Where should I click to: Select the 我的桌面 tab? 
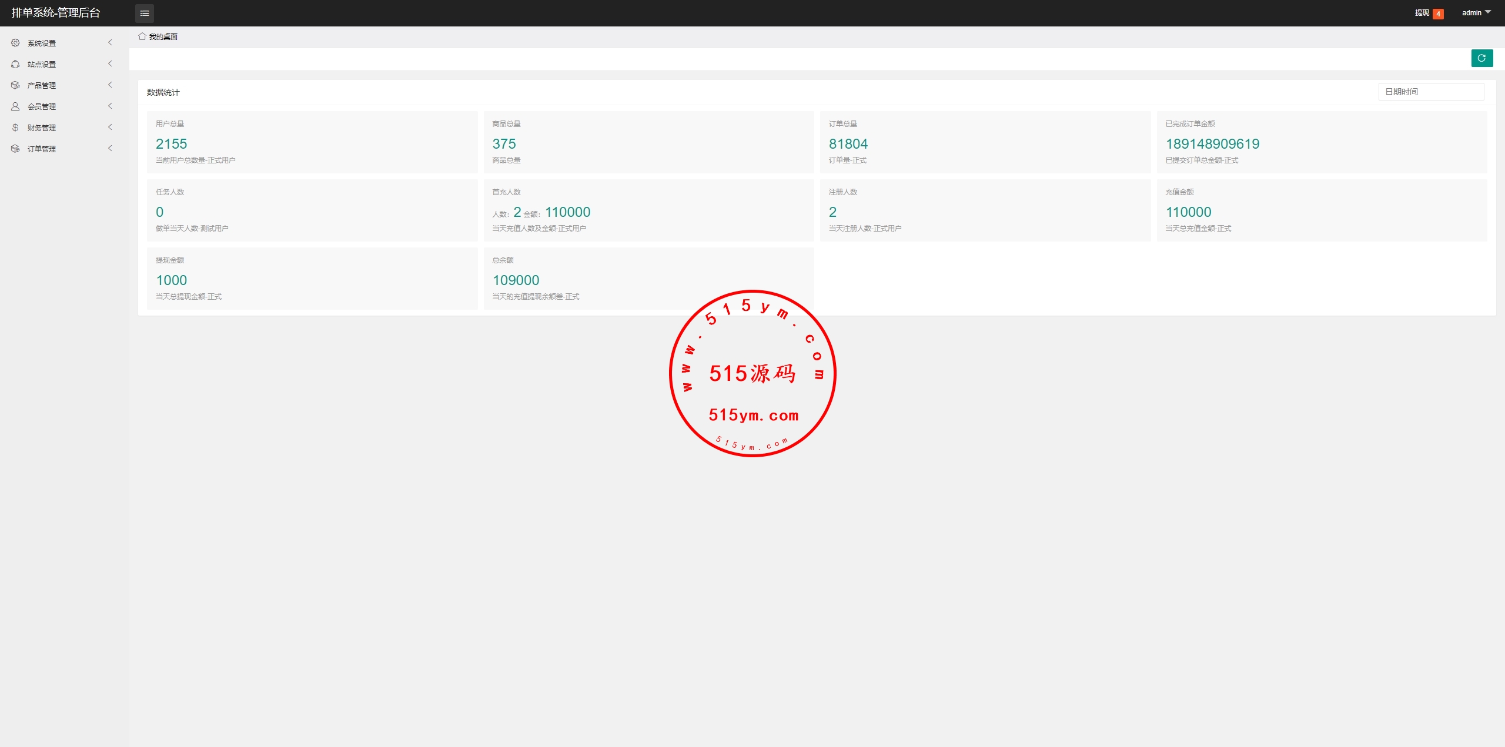pyautogui.click(x=163, y=36)
